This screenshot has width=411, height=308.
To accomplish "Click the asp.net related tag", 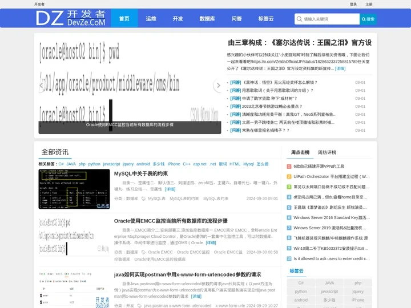I will 200,164.
